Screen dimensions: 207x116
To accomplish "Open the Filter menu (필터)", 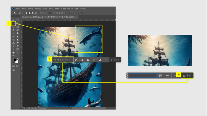I will [x=57, y=9].
